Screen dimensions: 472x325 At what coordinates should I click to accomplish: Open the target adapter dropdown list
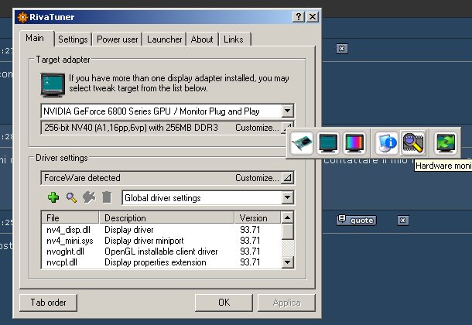(288, 111)
